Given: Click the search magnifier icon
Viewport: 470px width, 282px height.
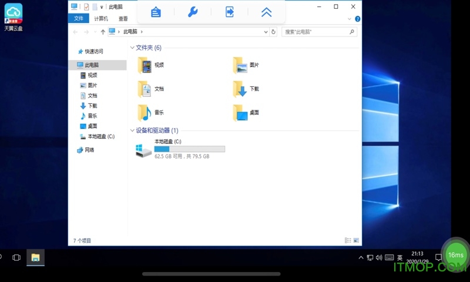Looking at the screenshot, I should [352, 32].
